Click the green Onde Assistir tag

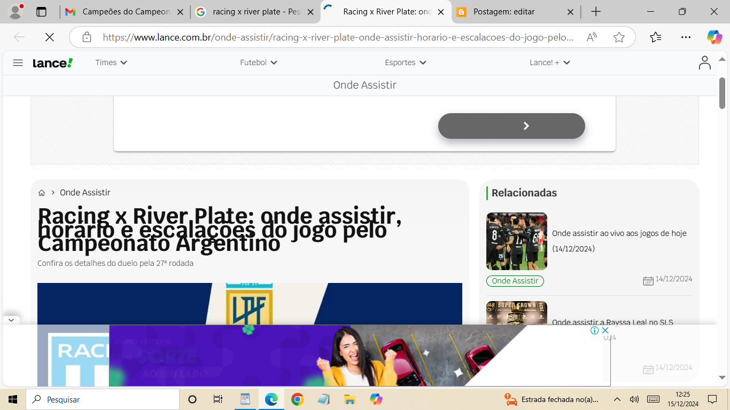click(x=515, y=281)
